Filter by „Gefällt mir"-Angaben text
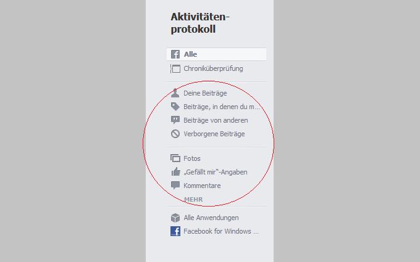The image size is (420, 262). tap(216, 172)
